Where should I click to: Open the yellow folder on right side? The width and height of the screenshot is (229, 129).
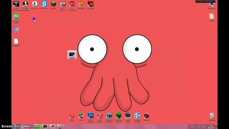(212, 18)
